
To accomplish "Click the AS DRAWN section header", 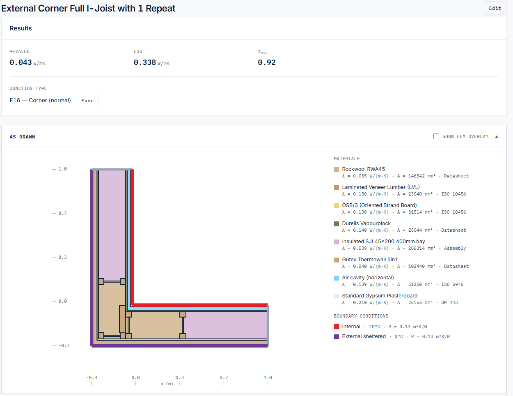I will [x=22, y=137].
